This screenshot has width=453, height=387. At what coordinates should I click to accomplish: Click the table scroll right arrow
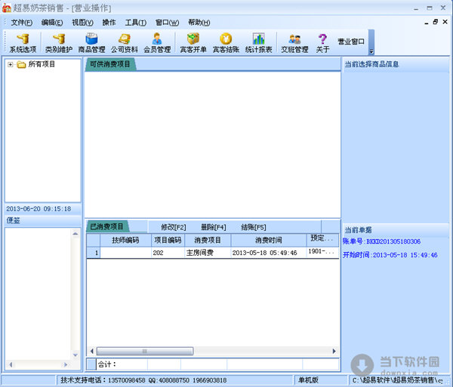334,352
